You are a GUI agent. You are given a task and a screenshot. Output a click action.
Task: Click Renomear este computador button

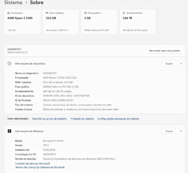165,51
